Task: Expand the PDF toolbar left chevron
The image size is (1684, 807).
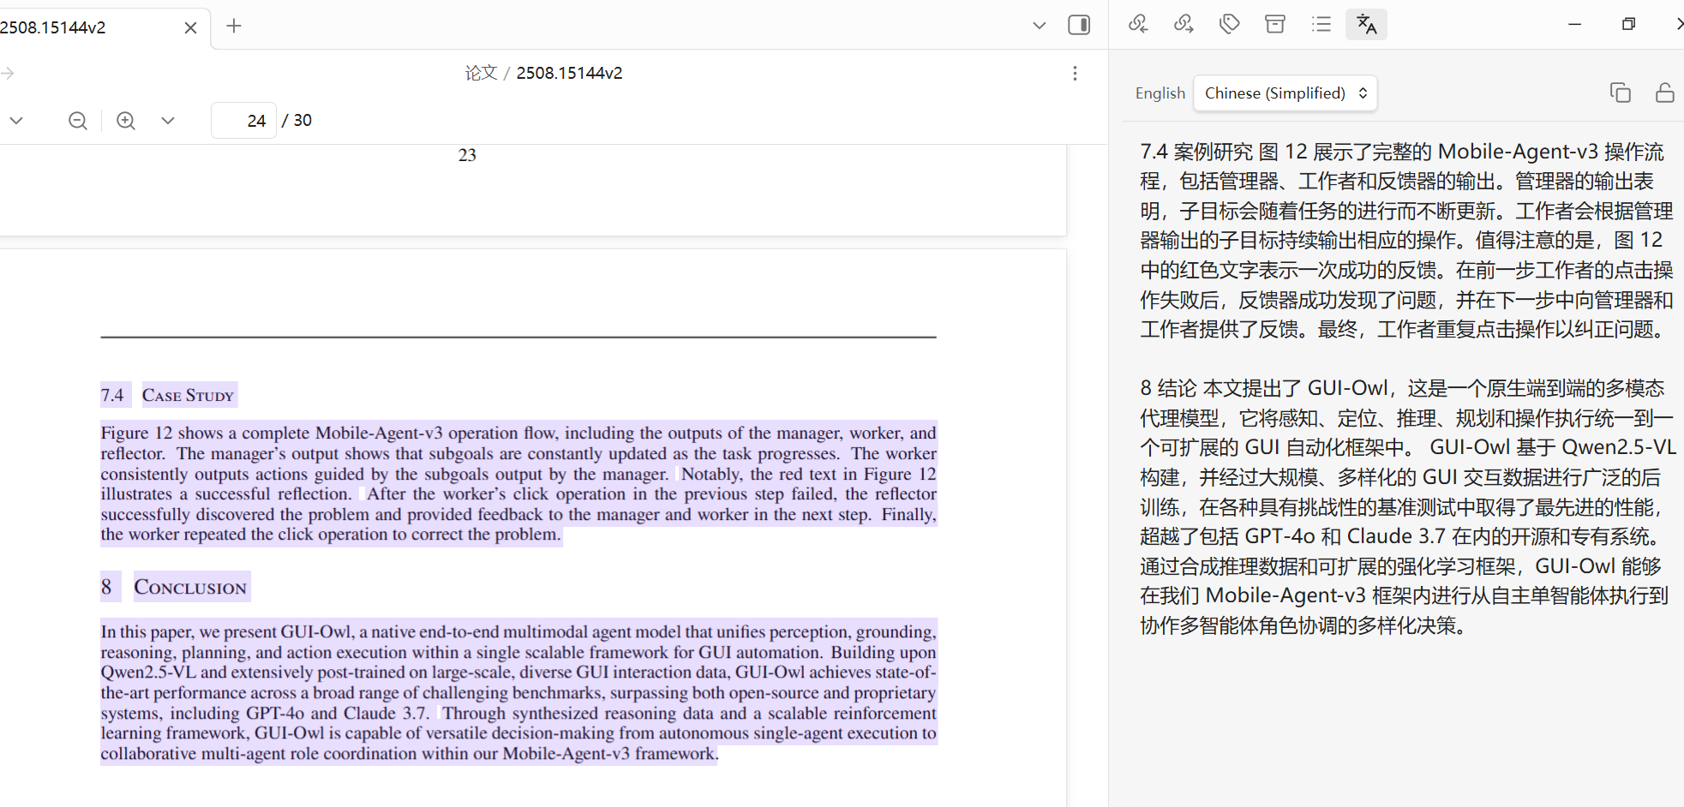Action: [x=16, y=121]
